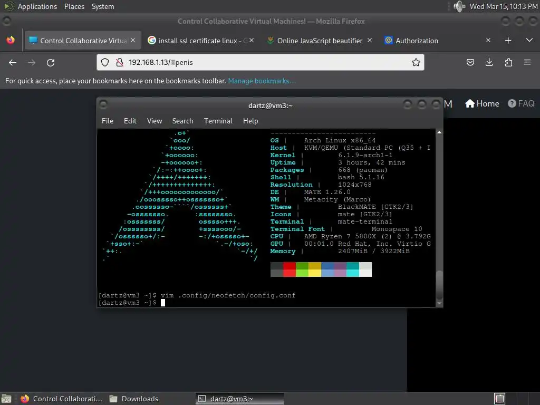540x405 pixels.
Task: Switch to dartz@vm3:~ taskbar entry
Action: tap(240, 399)
